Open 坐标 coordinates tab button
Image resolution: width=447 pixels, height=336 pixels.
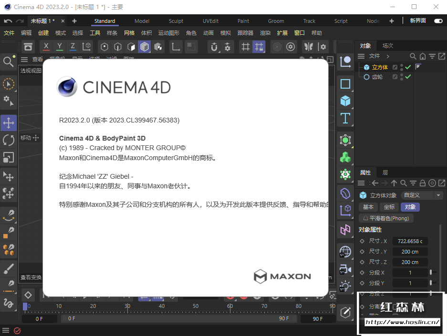[x=389, y=207]
